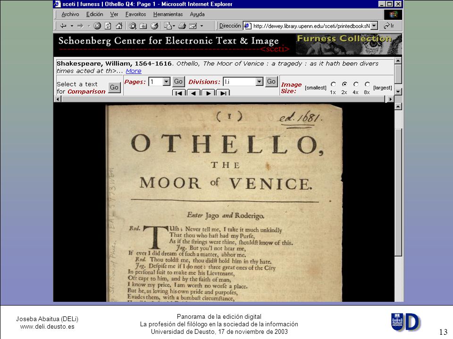
Task: Select the 1x image size radio button
Action: click(x=334, y=84)
